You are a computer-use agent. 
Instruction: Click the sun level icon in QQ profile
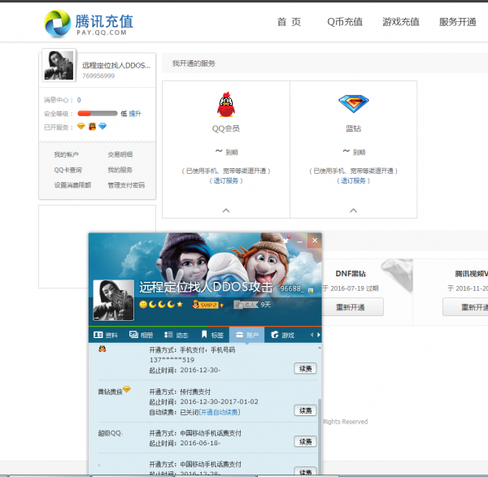tap(143, 305)
